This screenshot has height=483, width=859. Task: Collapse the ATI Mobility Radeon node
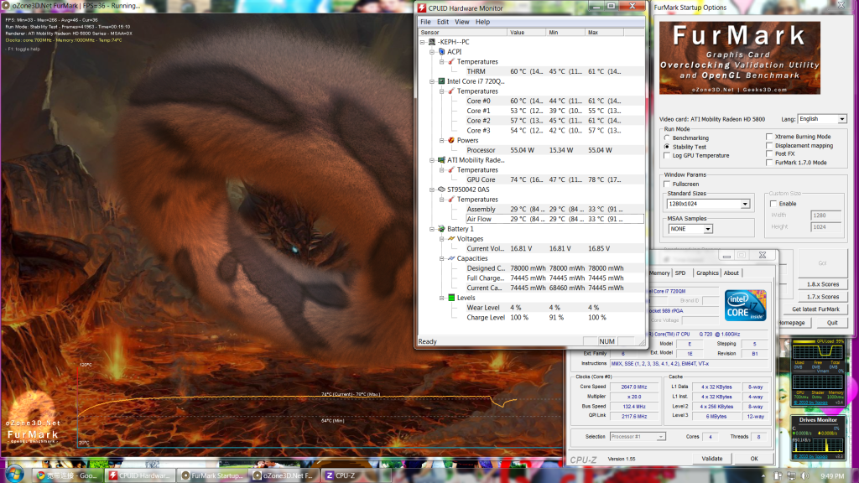click(432, 160)
